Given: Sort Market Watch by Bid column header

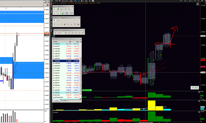Looking at the screenshot, I should [68, 42].
